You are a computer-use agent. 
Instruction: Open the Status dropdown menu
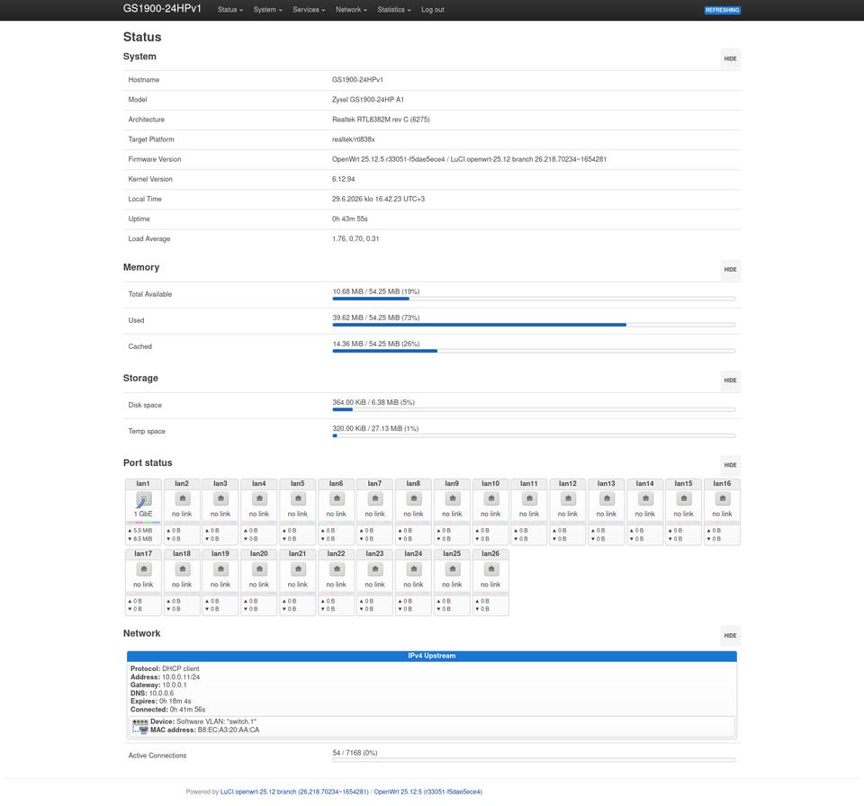(x=230, y=10)
